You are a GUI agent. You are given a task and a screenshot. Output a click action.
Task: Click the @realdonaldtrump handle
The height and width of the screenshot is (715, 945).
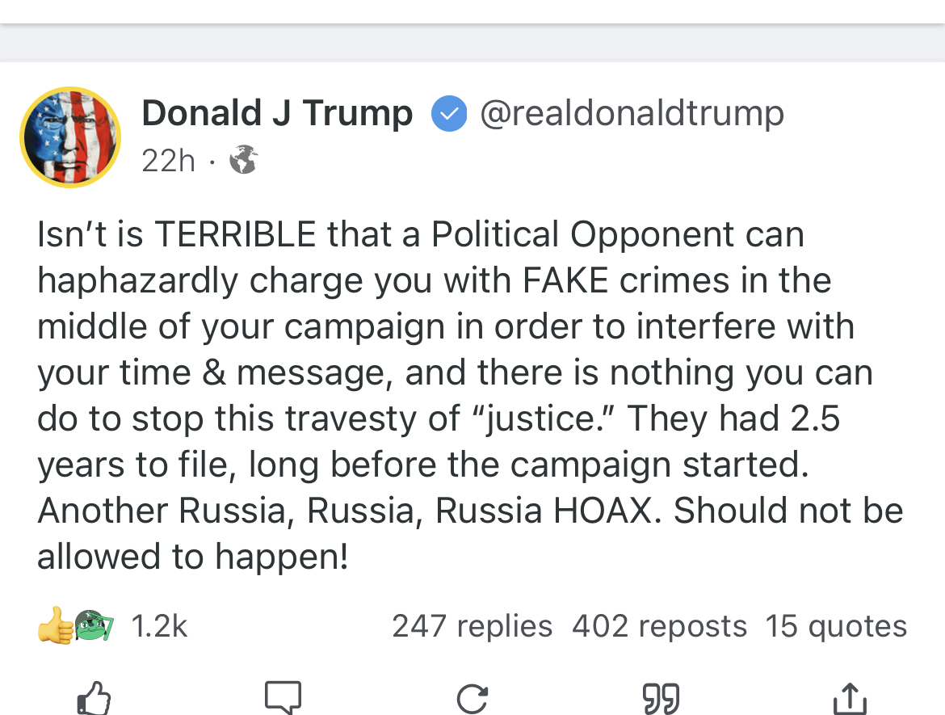[632, 113]
